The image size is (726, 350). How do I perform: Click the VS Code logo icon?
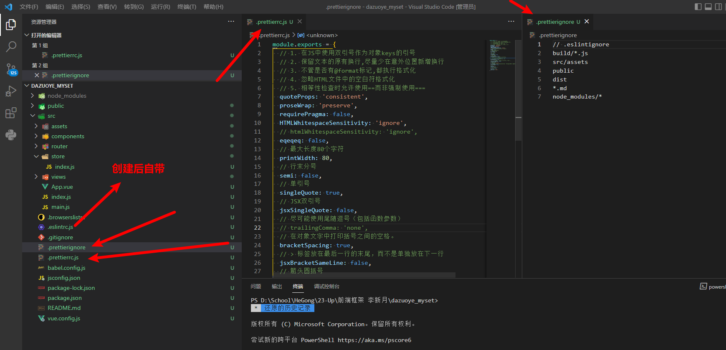8,7
